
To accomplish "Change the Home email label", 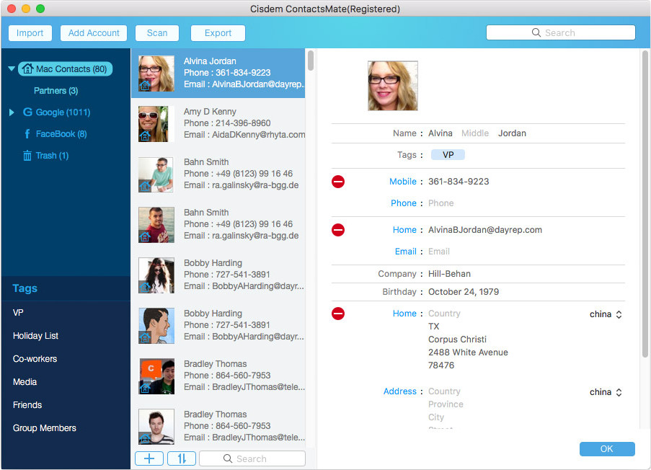I will click(404, 230).
